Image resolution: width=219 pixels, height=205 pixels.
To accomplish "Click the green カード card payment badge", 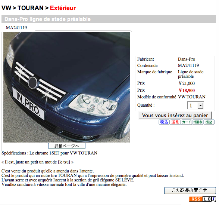I will 187,122.
